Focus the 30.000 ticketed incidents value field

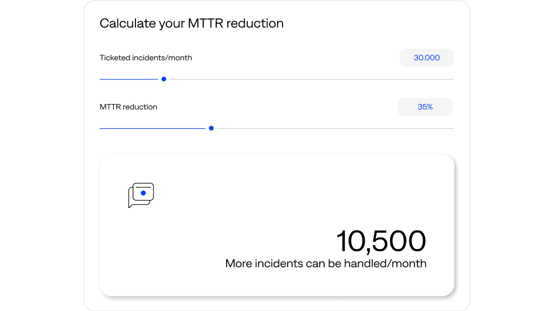point(427,58)
